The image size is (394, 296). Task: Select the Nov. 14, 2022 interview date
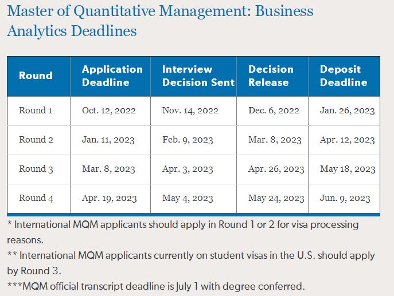click(x=190, y=110)
